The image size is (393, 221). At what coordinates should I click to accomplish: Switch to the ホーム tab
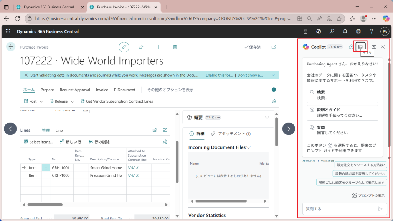coord(29,90)
